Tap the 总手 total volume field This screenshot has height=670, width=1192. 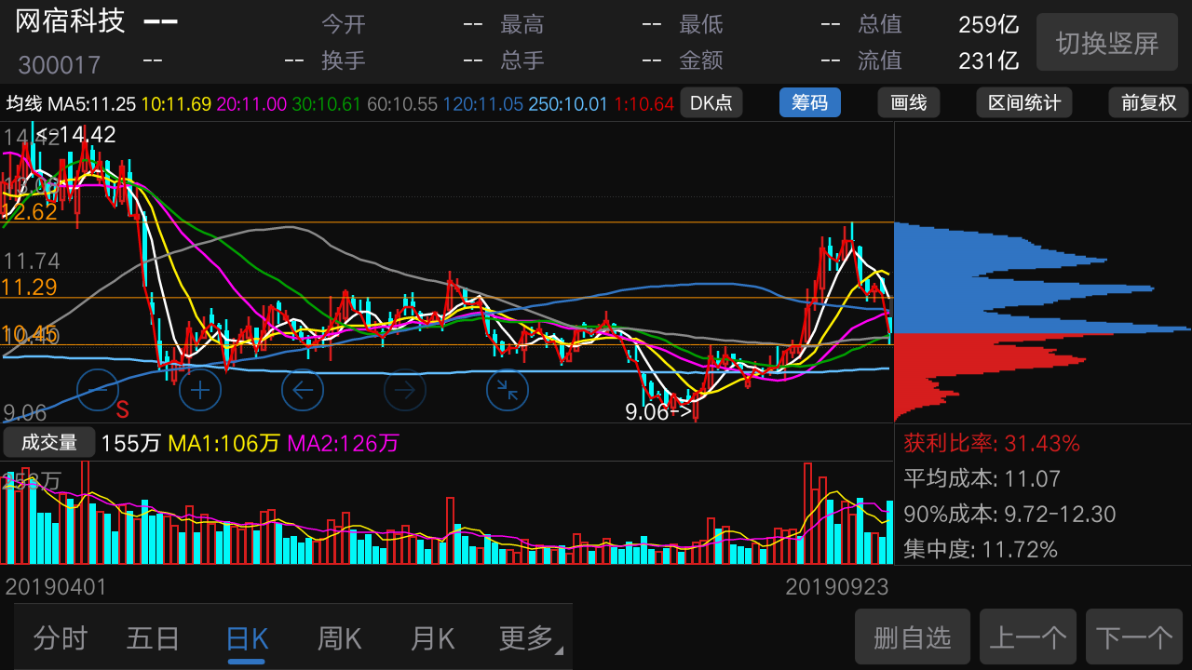(581, 60)
